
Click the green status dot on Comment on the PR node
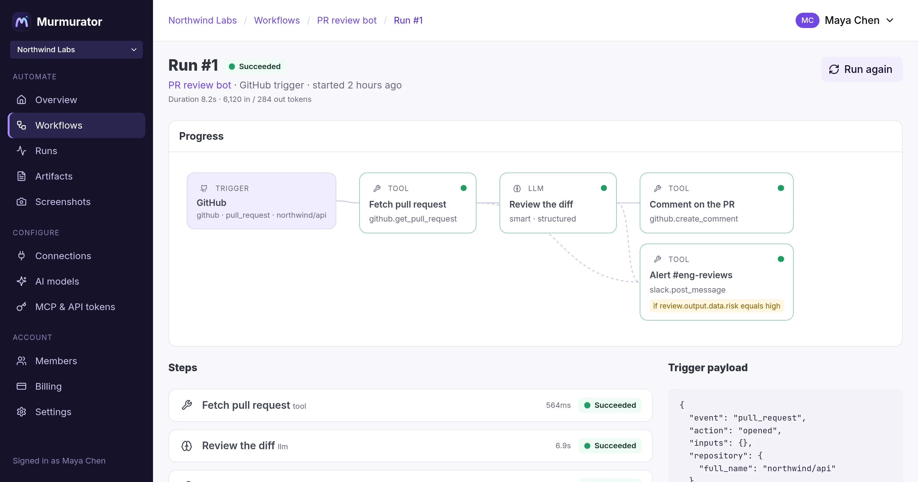[x=780, y=188]
